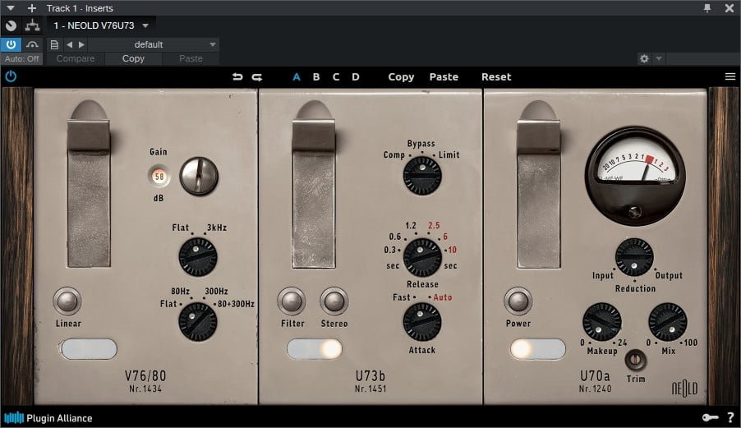
Task: Click the Trim screw control
Action: pos(636,360)
